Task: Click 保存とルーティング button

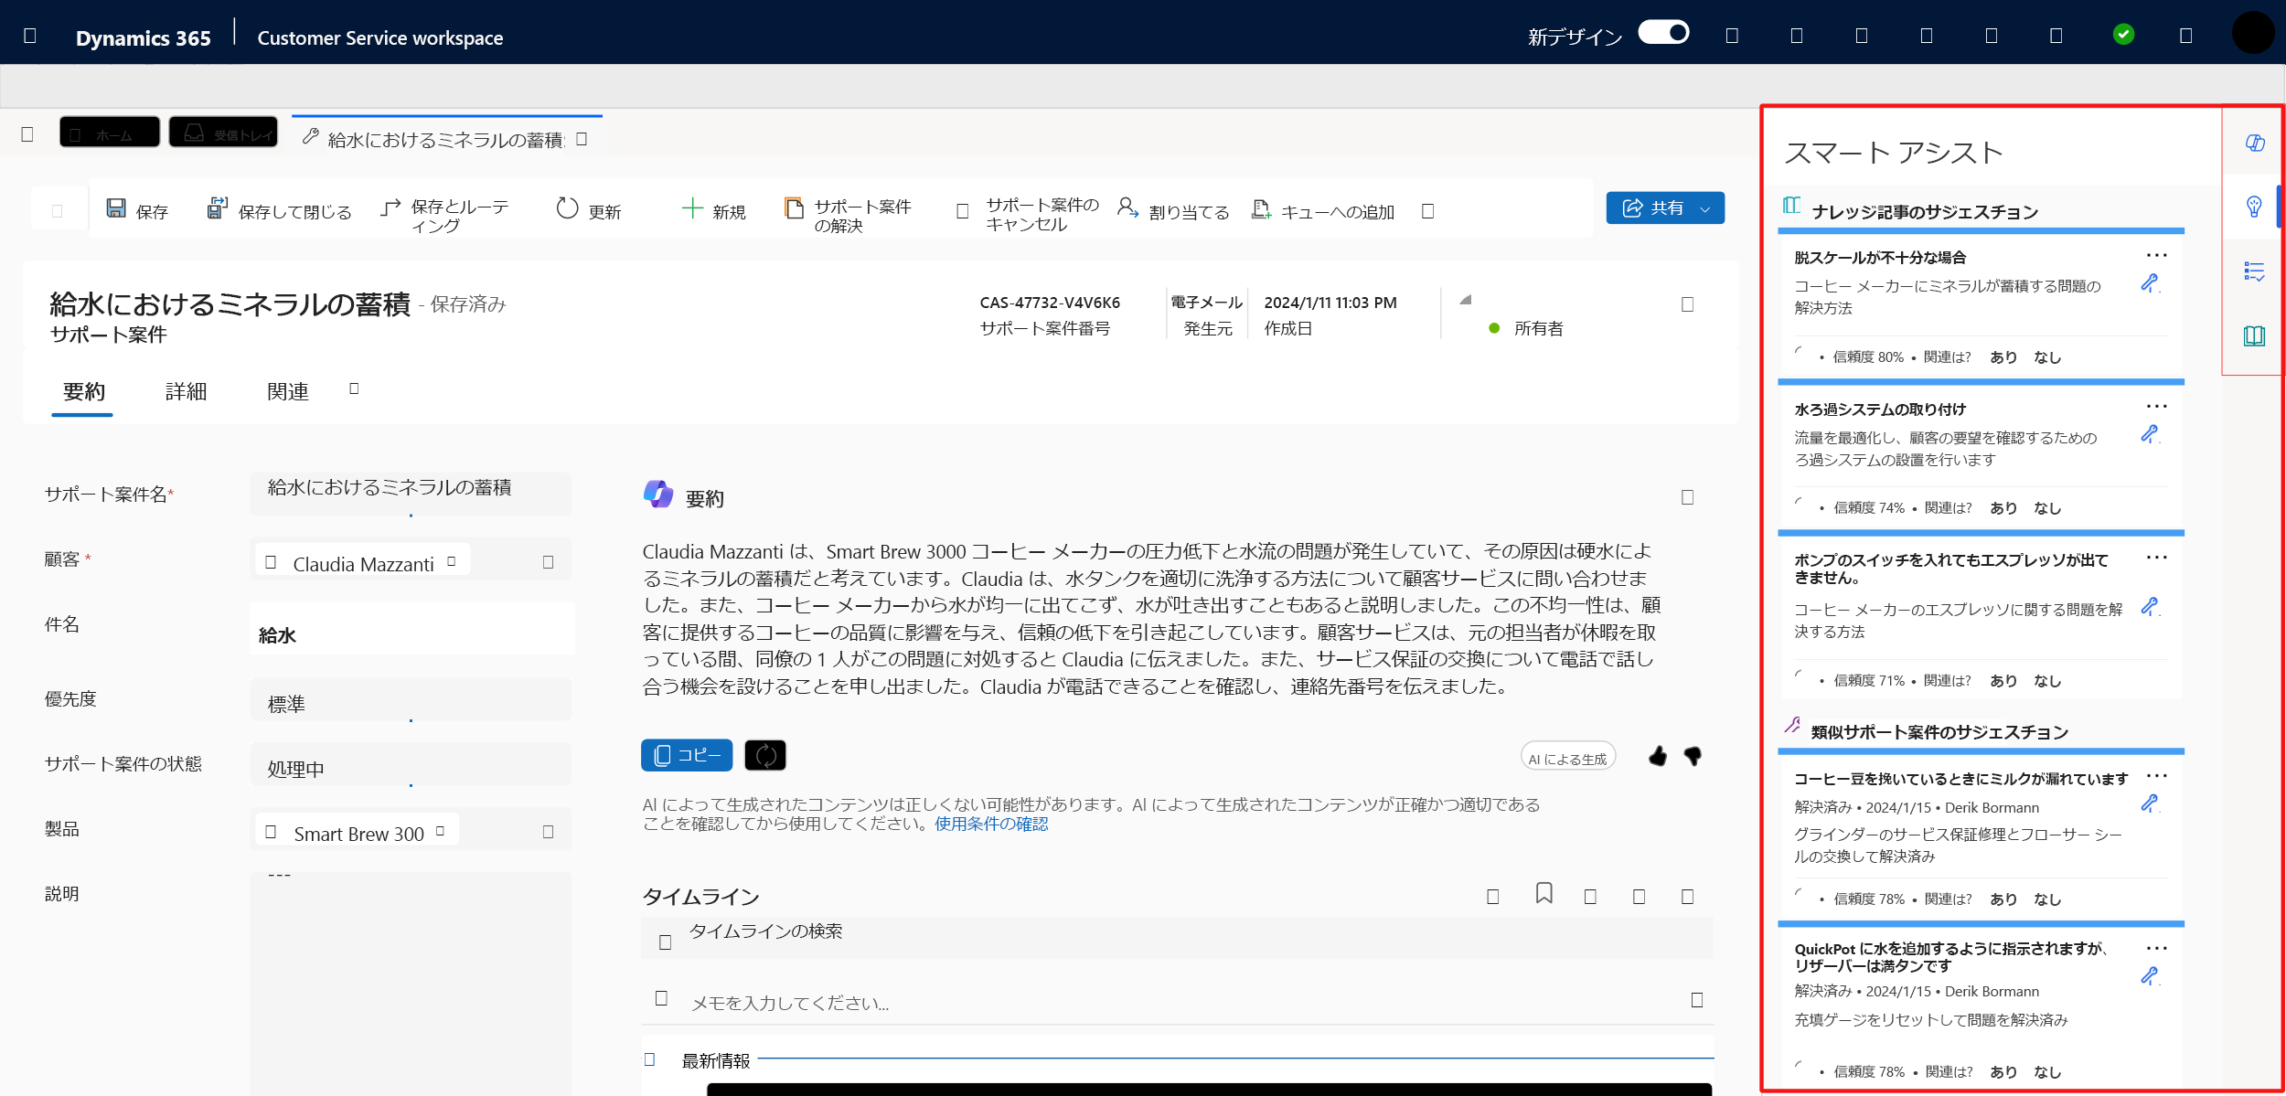Action: tap(445, 216)
